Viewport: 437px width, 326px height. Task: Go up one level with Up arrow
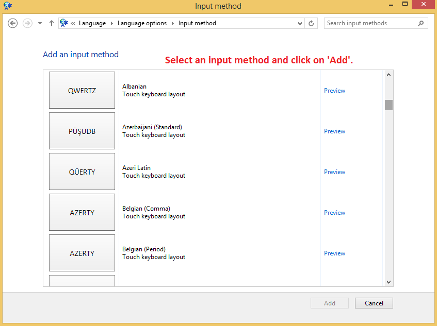pyautogui.click(x=51, y=23)
